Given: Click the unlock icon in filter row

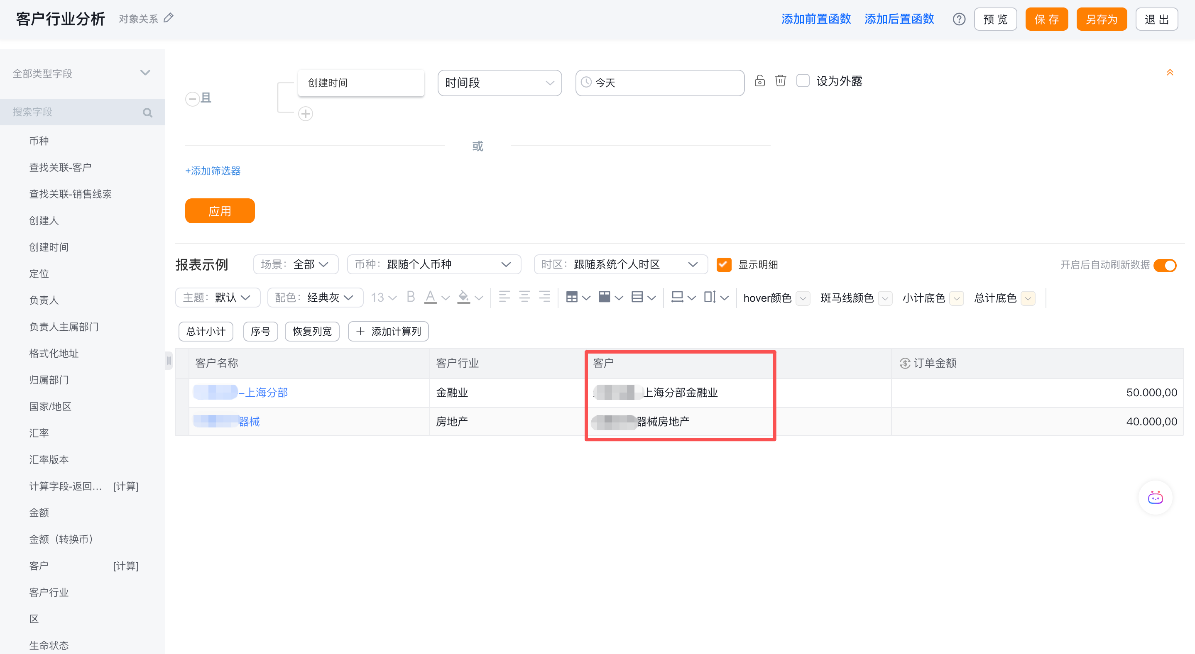Looking at the screenshot, I should tap(759, 81).
